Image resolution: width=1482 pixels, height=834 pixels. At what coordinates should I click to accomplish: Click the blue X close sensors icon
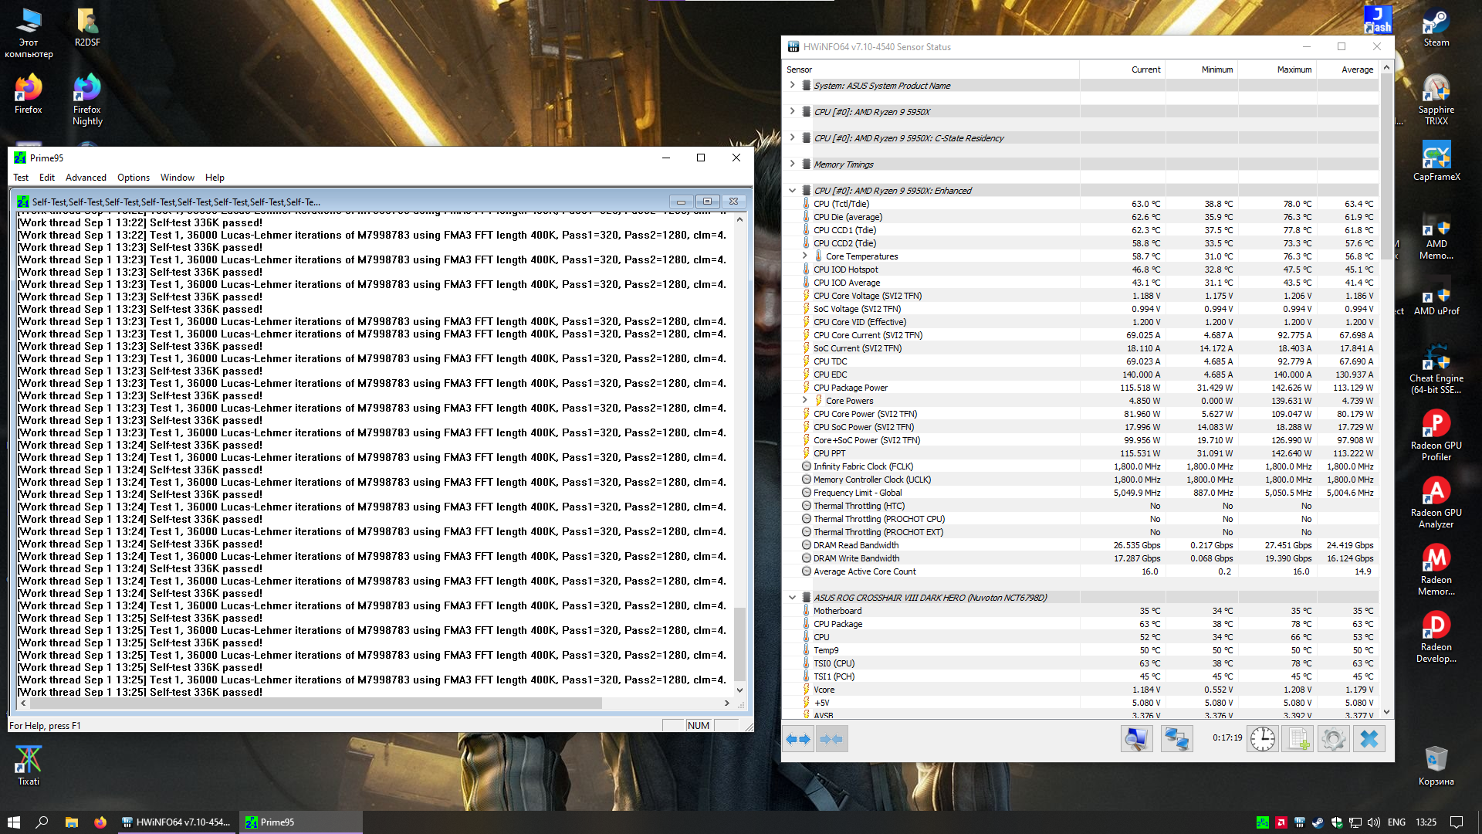click(1369, 739)
